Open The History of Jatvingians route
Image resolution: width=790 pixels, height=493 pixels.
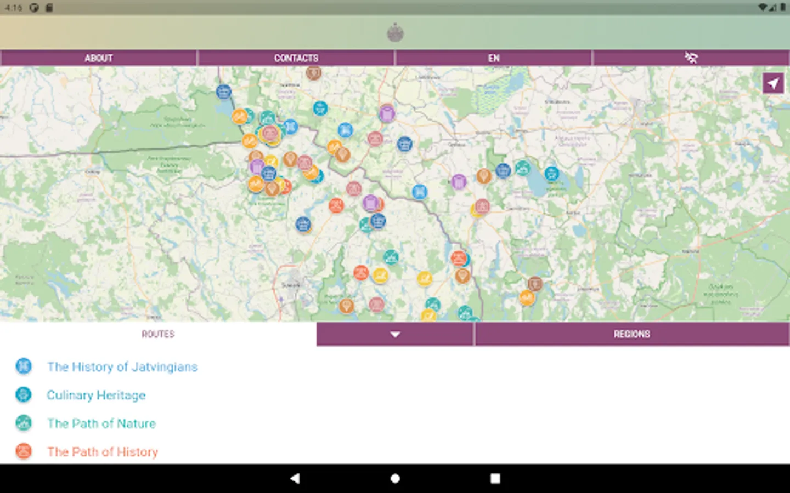(x=122, y=366)
